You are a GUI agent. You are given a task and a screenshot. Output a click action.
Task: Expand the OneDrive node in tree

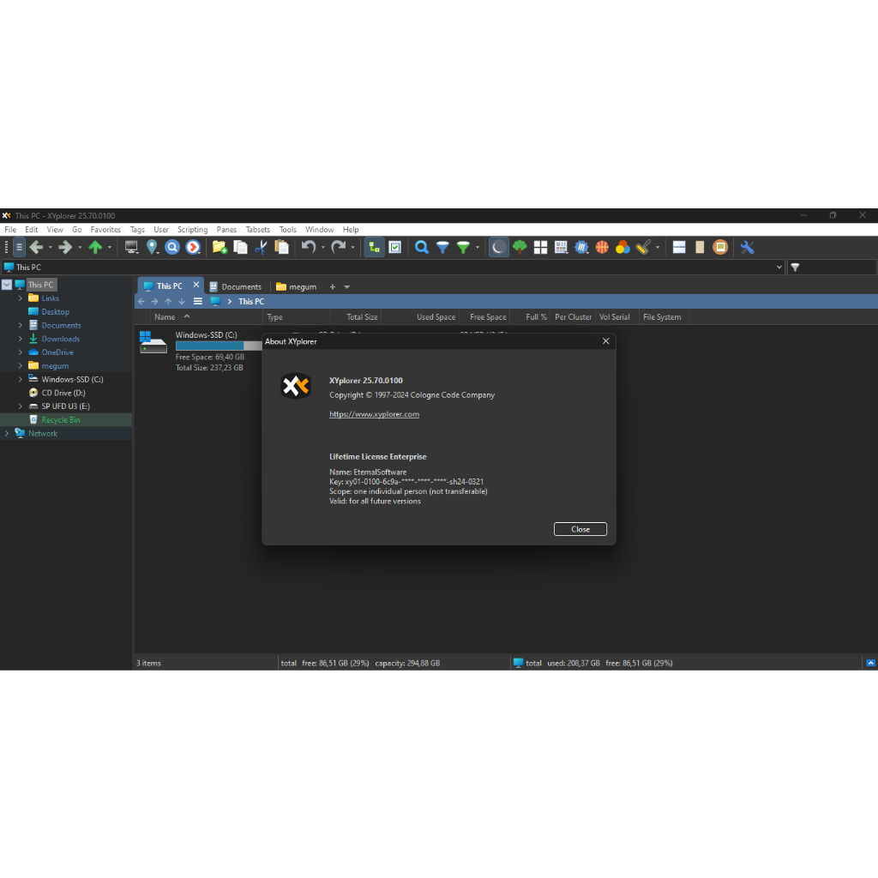21,352
